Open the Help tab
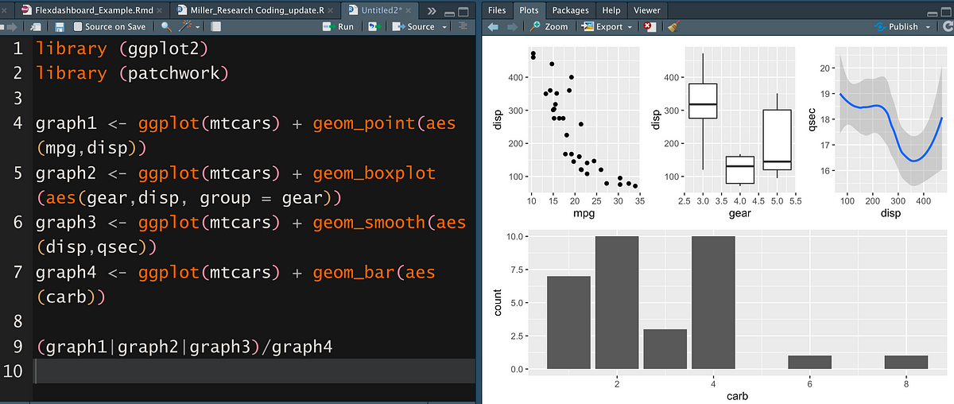 pyautogui.click(x=611, y=10)
